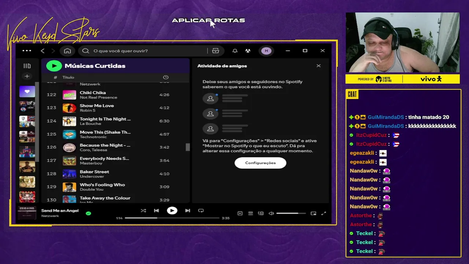Screen dimensions: 469x264
Task: Open the queue icon
Action: tap(251, 213)
